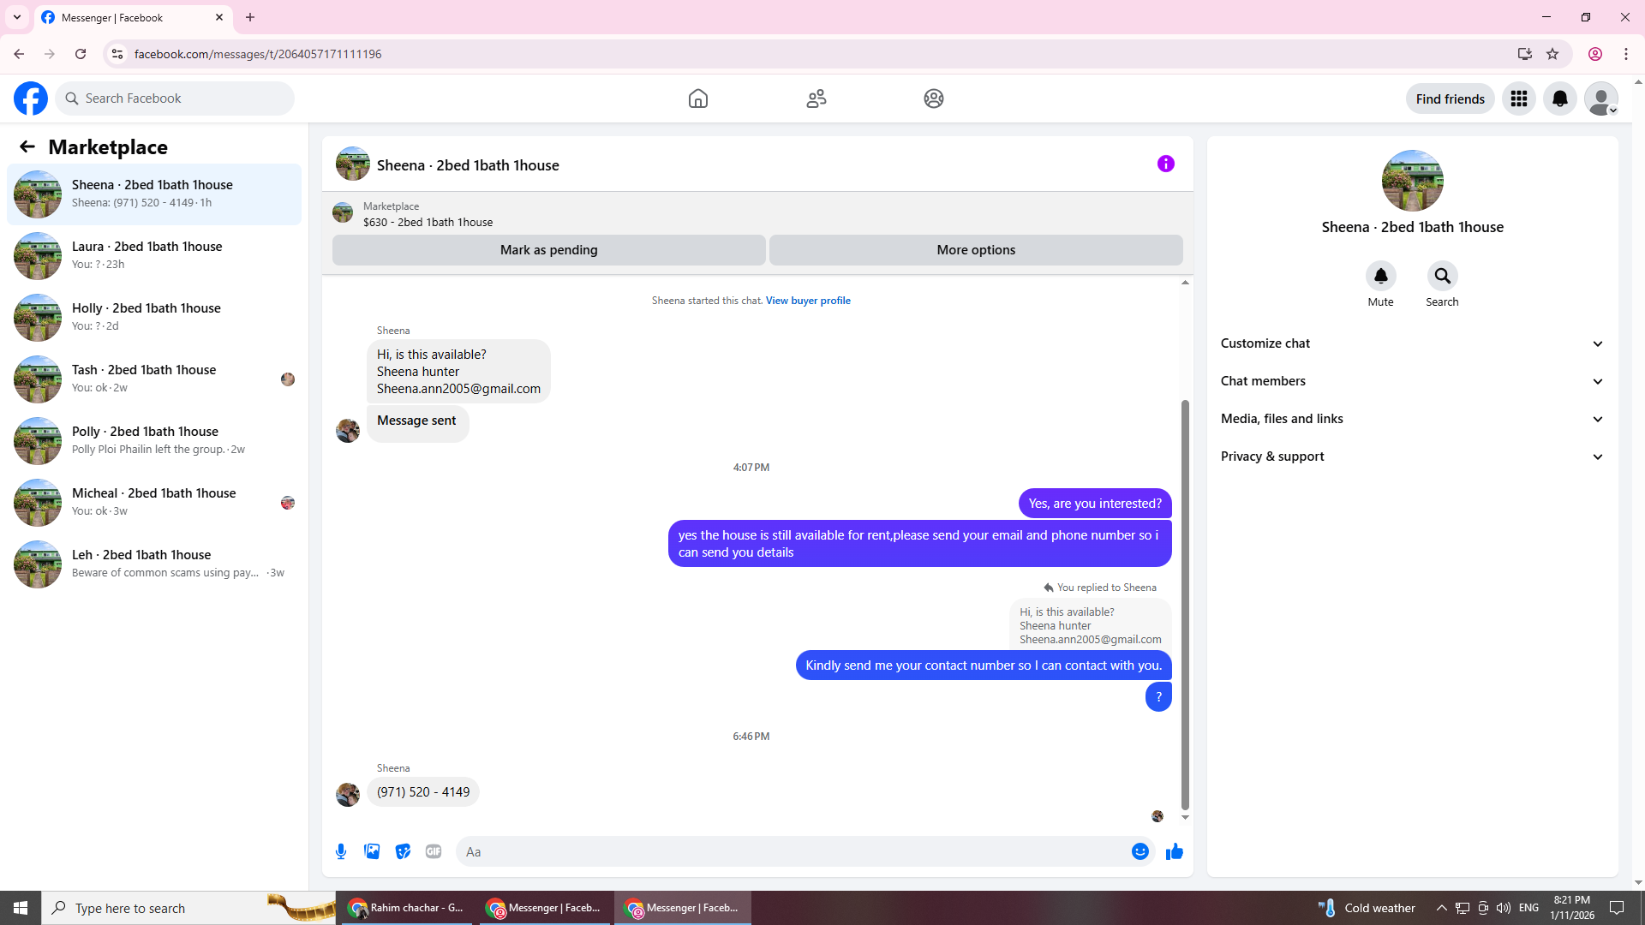Open the Sheena conversation in the list
Viewport: 1645px width, 925px height.
[x=154, y=194]
